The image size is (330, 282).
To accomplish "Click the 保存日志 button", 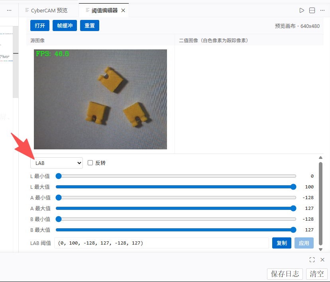I will coord(285,274).
